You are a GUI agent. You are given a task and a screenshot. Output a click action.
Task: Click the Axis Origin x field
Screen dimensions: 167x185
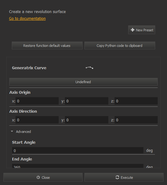pyautogui.click(x=37, y=101)
